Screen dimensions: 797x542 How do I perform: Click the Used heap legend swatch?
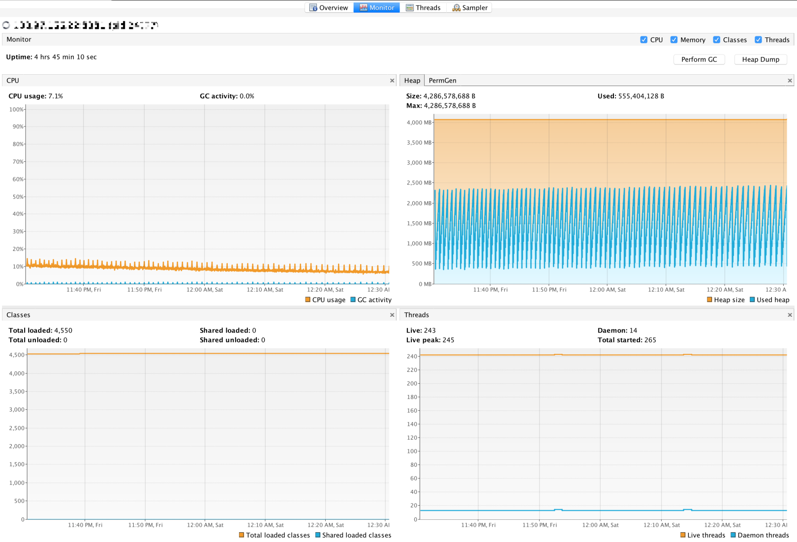(x=752, y=300)
